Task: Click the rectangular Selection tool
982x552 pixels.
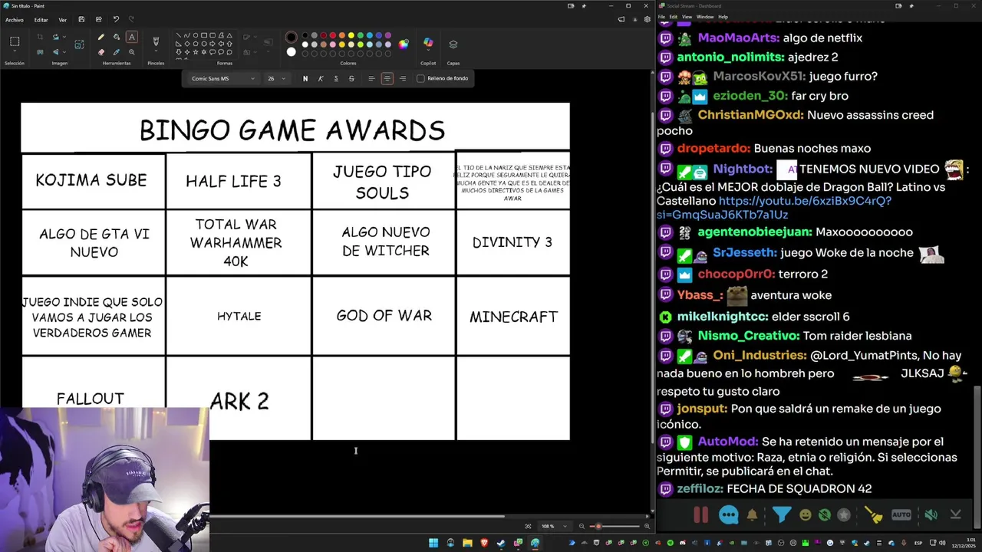Action: (15, 41)
